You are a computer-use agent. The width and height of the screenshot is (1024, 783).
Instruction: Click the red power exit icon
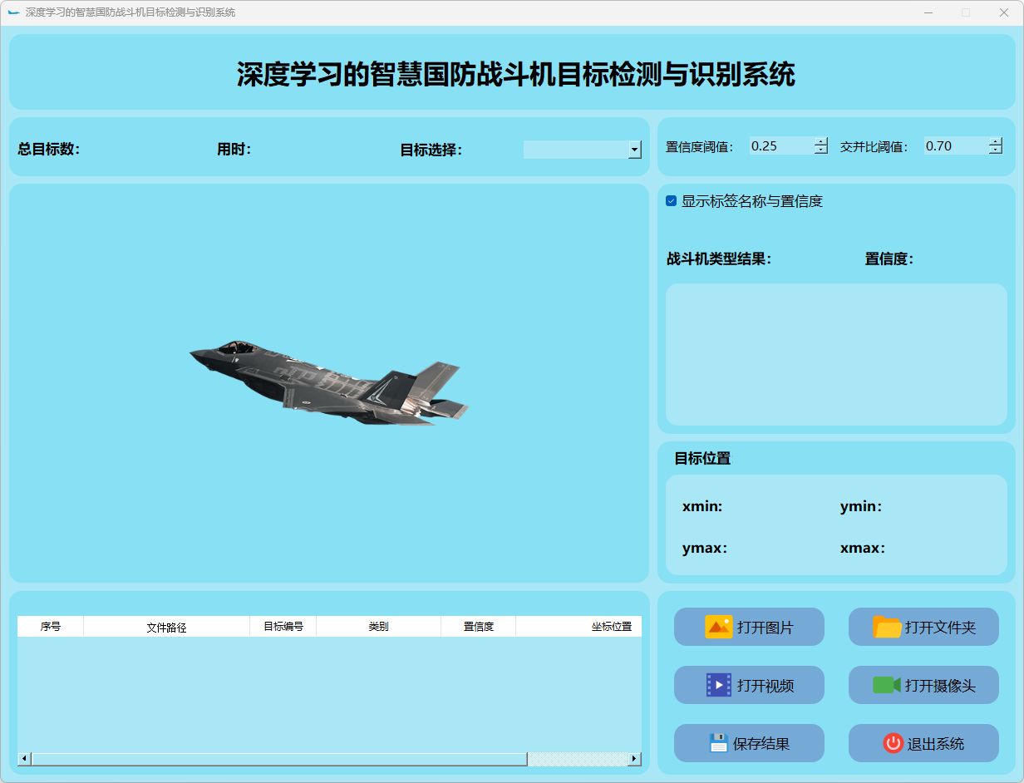(893, 743)
